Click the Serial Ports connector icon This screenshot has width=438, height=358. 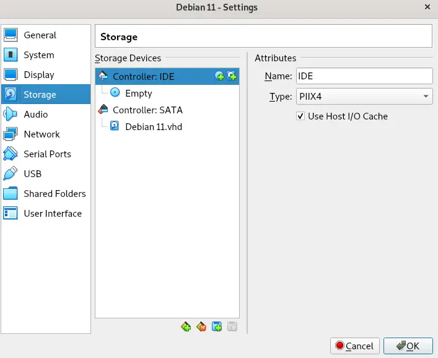11,154
